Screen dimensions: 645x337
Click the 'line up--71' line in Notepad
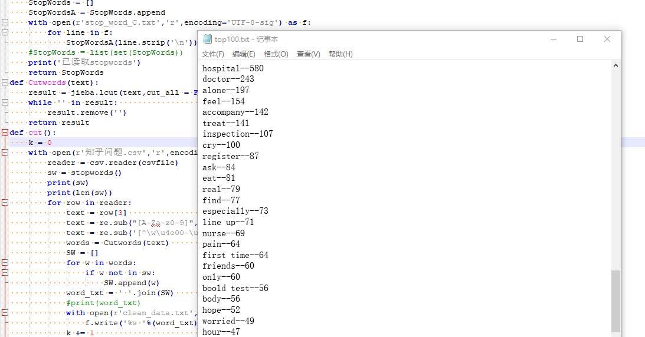(228, 222)
